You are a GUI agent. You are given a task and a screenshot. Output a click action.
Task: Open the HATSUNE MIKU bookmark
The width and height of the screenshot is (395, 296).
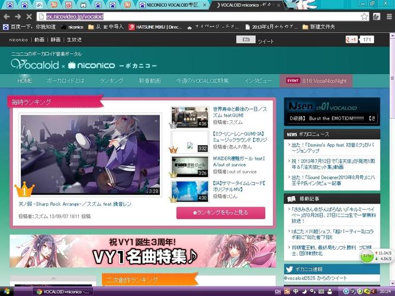156,27
